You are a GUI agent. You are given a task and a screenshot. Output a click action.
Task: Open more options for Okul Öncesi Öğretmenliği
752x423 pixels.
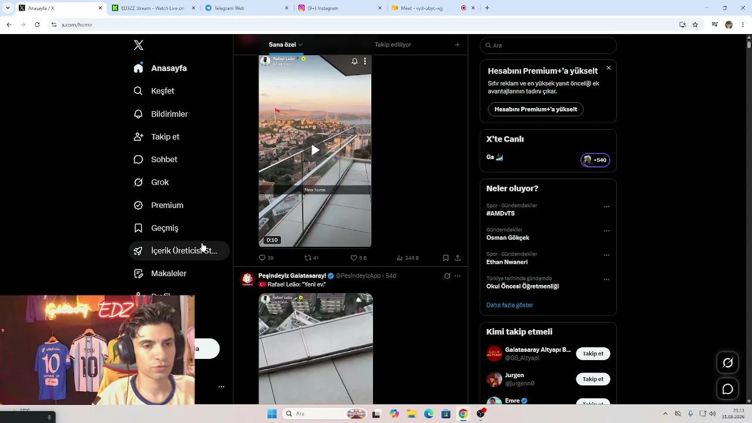pyautogui.click(x=606, y=280)
